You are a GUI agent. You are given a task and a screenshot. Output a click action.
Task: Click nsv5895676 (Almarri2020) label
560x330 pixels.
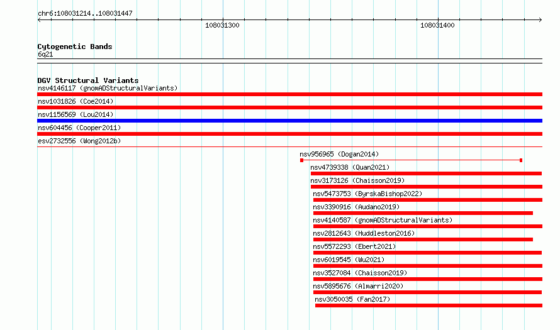click(x=358, y=286)
